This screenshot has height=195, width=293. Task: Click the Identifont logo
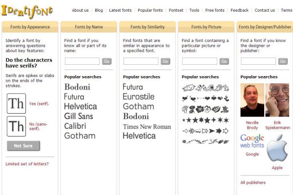click(x=27, y=12)
